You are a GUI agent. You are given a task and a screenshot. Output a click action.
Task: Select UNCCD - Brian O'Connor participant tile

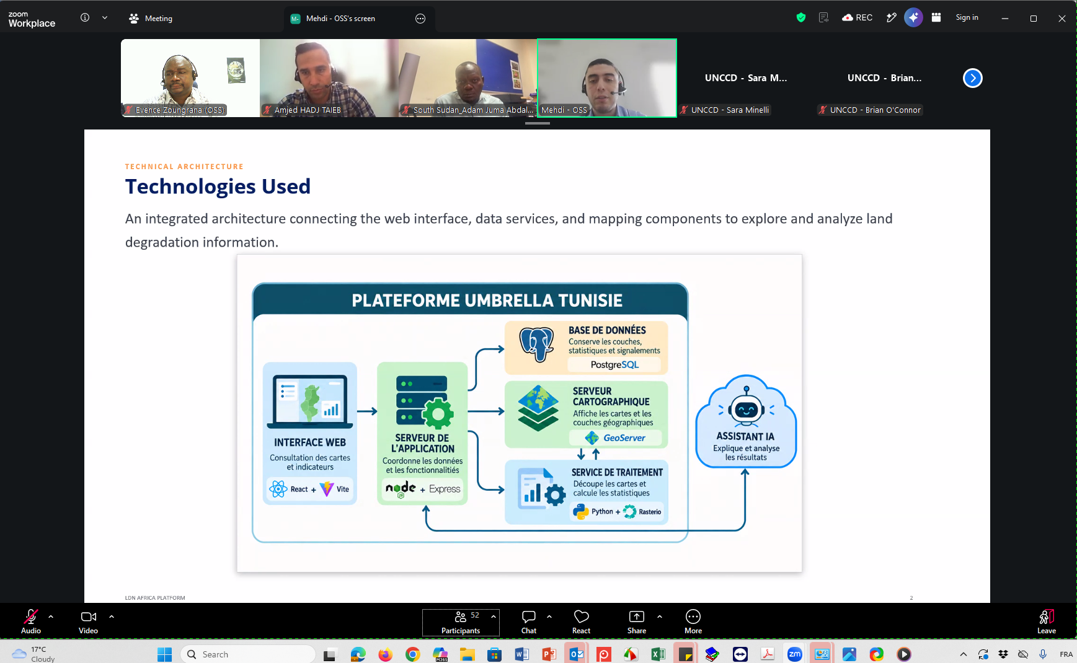885,78
